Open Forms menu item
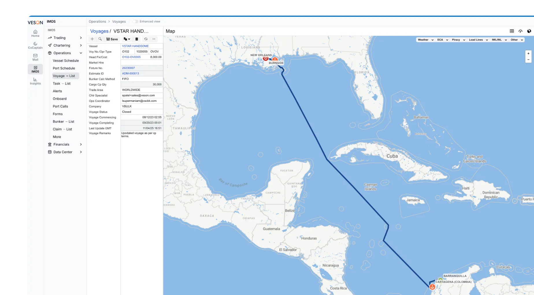 58,114
